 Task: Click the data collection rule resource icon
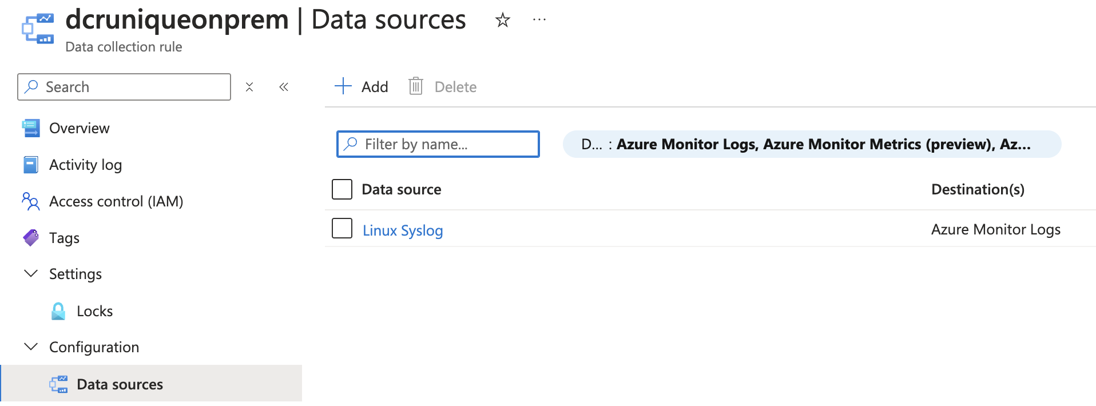coord(38,29)
